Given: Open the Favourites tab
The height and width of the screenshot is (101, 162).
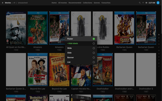Looking at the screenshot, I should [106, 3].
